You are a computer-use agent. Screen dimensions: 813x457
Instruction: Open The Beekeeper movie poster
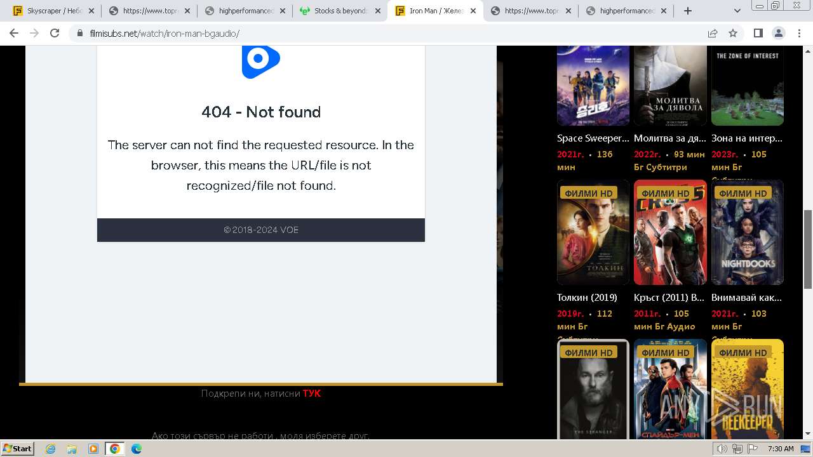pyautogui.click(x=748, y=389)
